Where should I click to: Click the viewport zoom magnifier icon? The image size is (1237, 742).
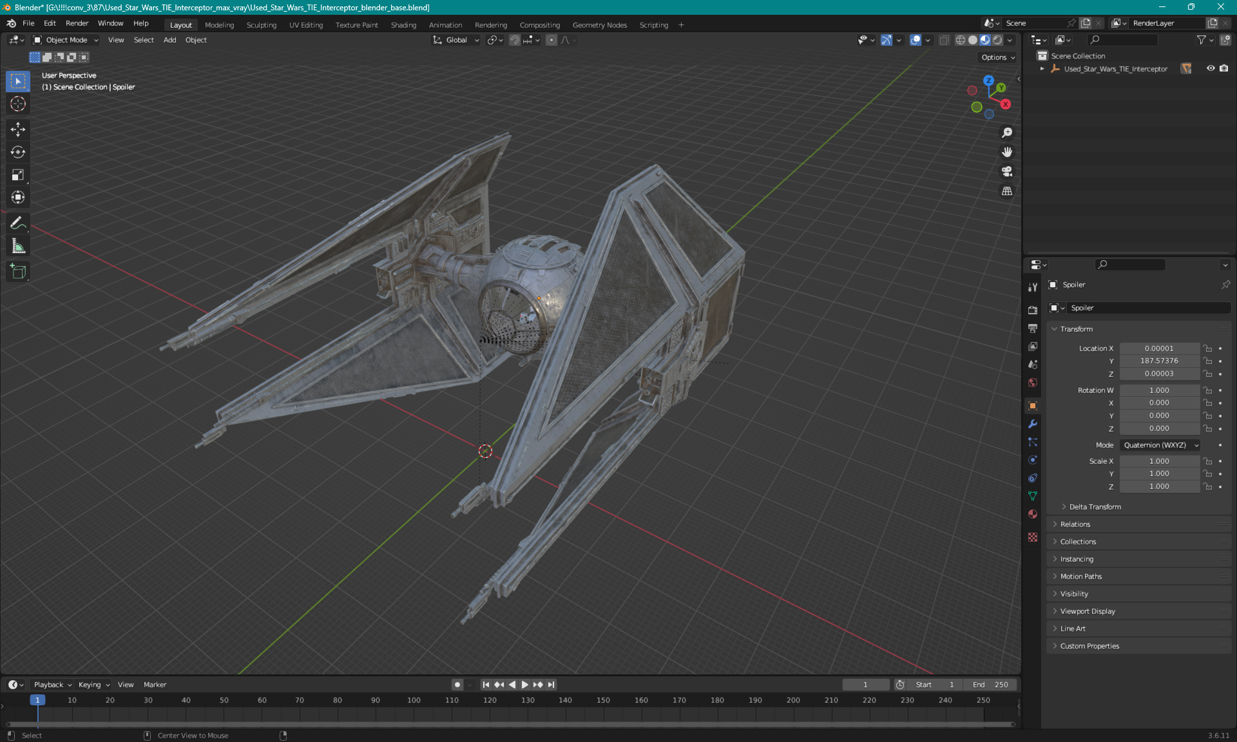coord(1007,133)
